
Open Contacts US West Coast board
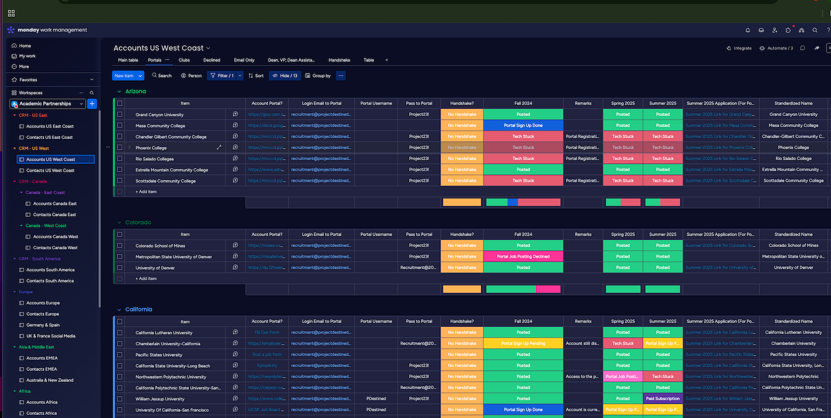point(50,170)
